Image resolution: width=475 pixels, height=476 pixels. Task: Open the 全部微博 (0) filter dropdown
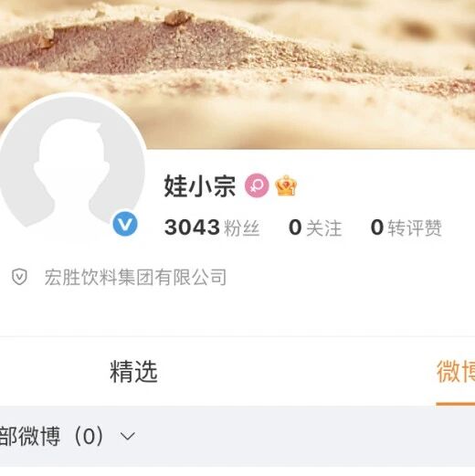click(x=68, y=436)
